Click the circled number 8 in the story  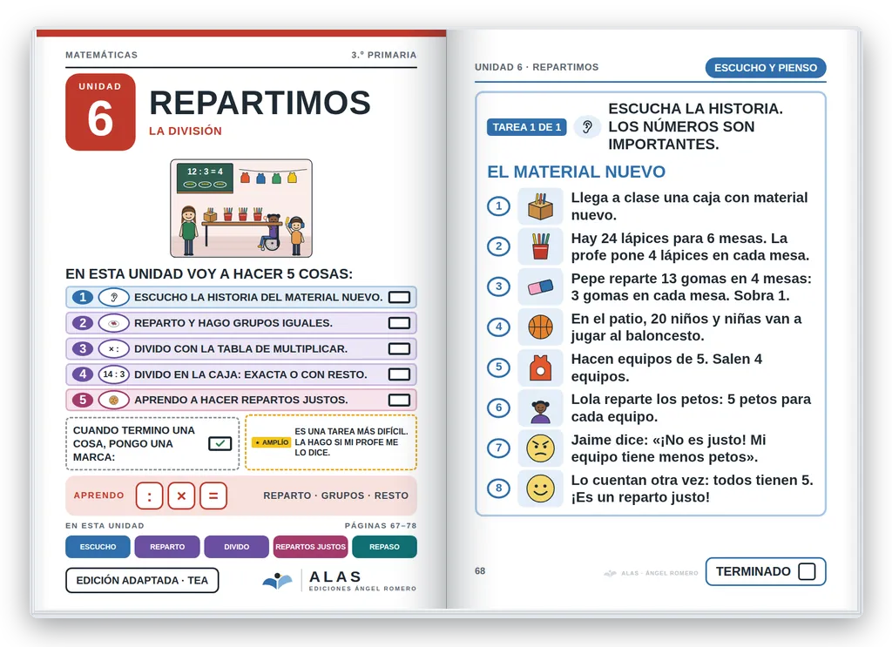(499, 489)
